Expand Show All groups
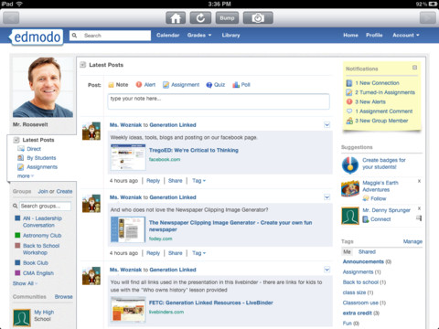439x329 pixels. [25, 283]
